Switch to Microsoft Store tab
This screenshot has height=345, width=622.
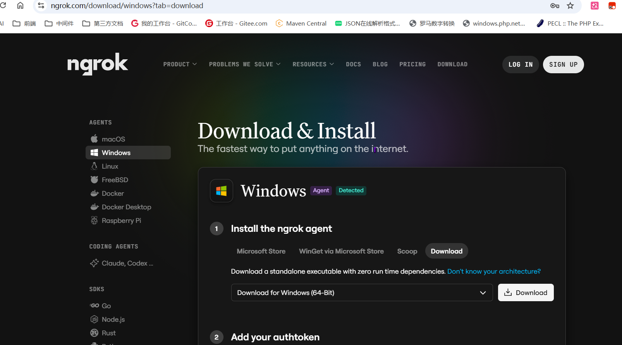click(261, 251)
